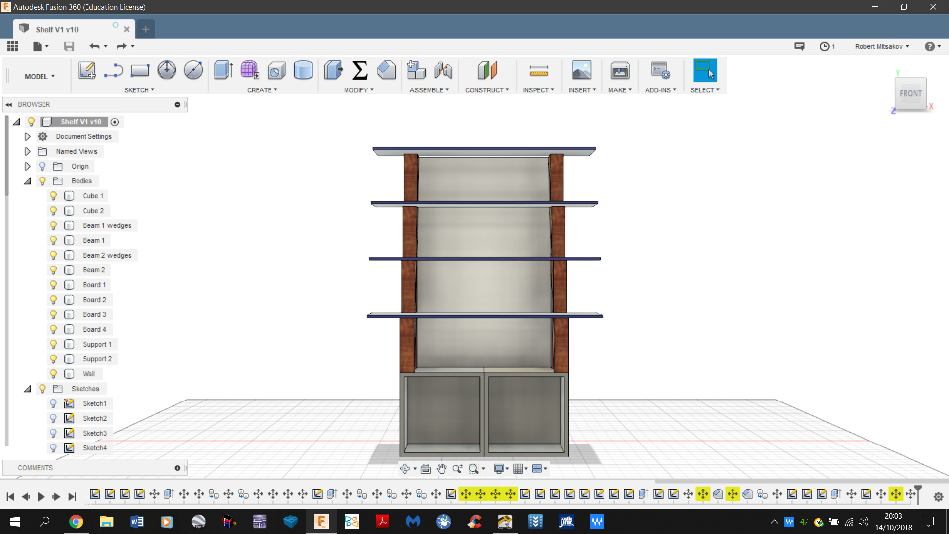Collapse the BROWSER panel arrows

pos(9,105)
